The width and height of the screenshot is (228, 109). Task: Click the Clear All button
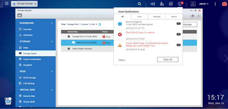(x=168, y=60)
